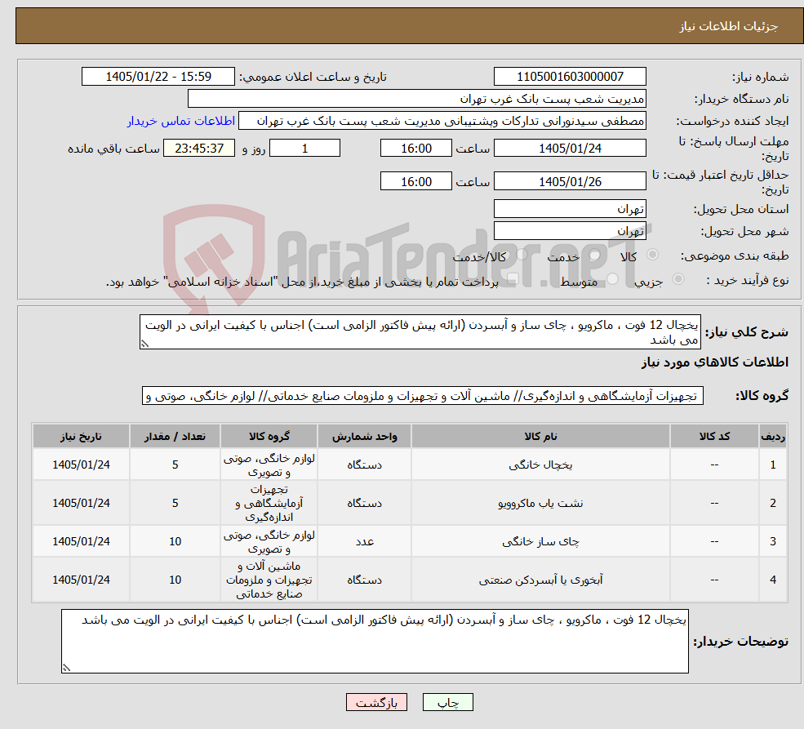The height and width of the screenshot is (729, 804).
Task: Click the announcement date-time field 1405/01/22
Action: 158,77
